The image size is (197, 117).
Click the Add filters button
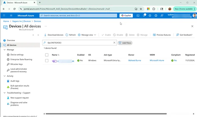(x=125, y=43)
